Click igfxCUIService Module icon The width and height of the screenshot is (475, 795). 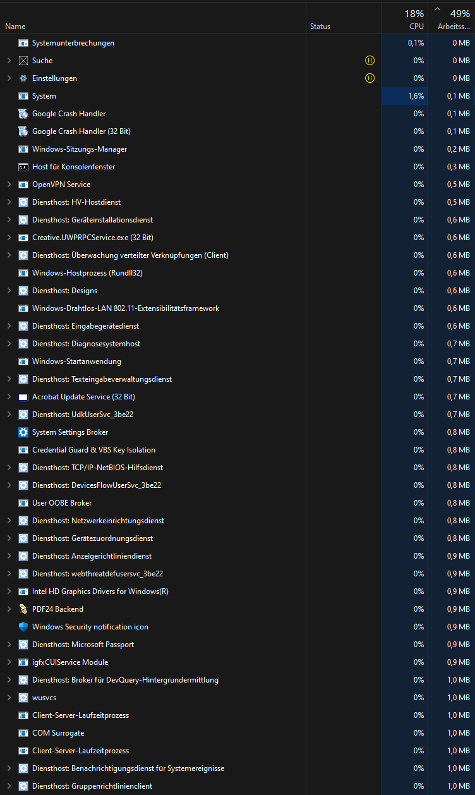[23, 662]
